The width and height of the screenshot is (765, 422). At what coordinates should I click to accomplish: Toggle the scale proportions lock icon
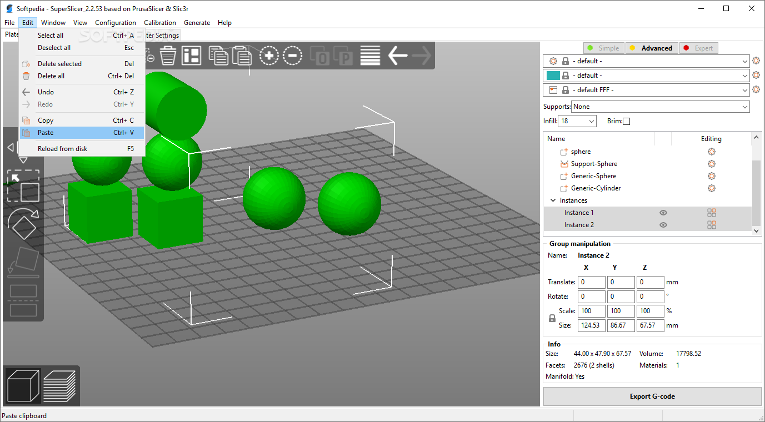click(552, 318)
